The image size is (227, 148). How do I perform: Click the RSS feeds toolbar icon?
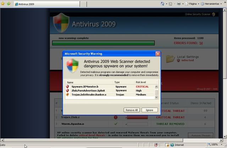click(171, 4)
